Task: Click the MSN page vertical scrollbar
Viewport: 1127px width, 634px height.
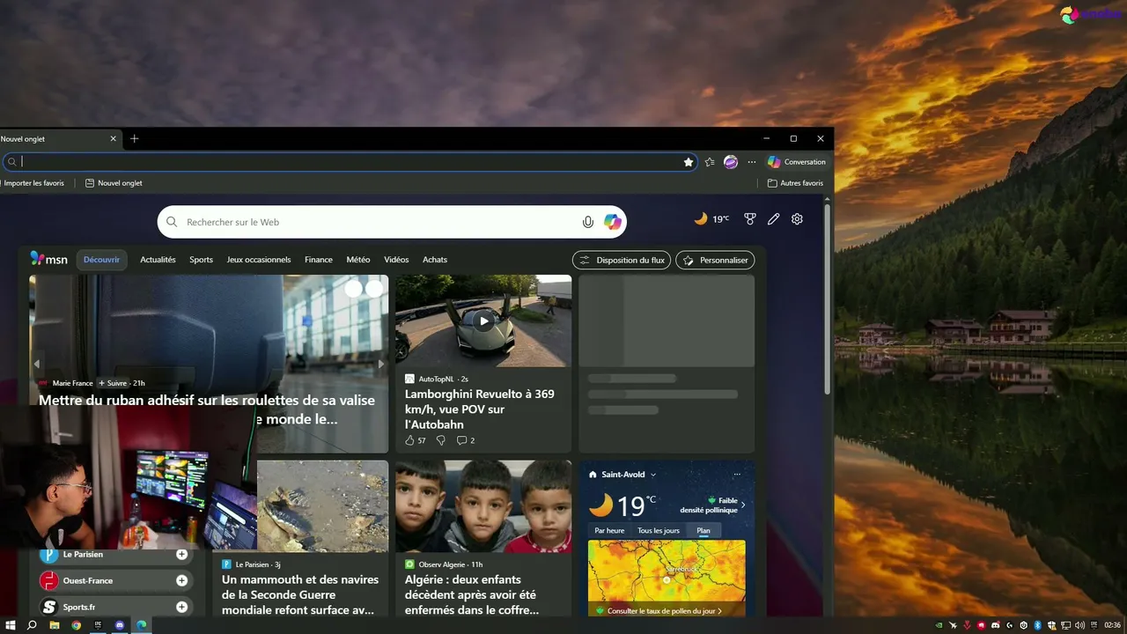Action: tap(827, 299)
